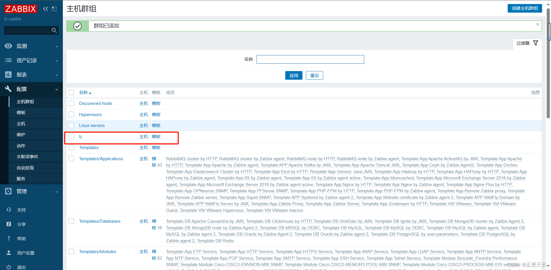Open Template DB Redis link

(x=215, y=241)
